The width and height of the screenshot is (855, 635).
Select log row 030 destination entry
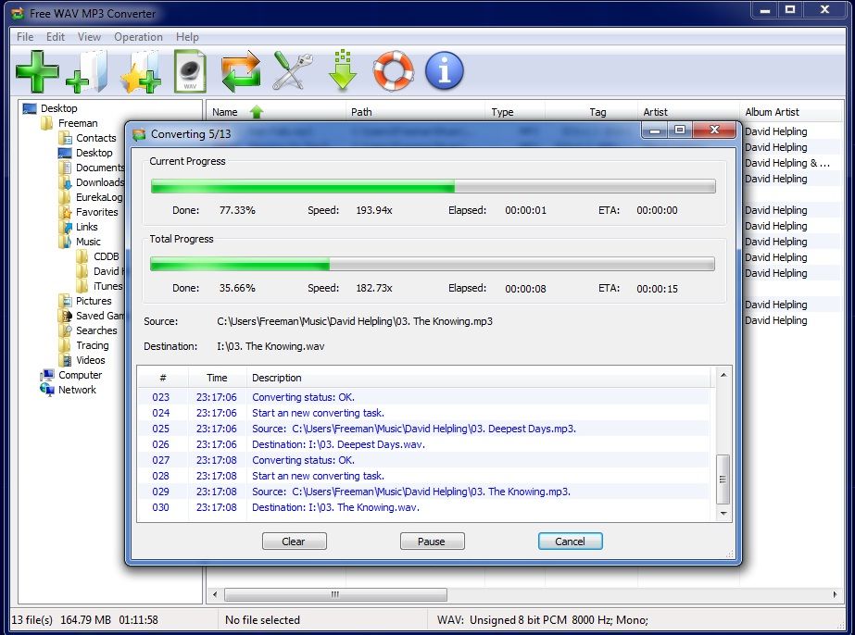point(423,507)
